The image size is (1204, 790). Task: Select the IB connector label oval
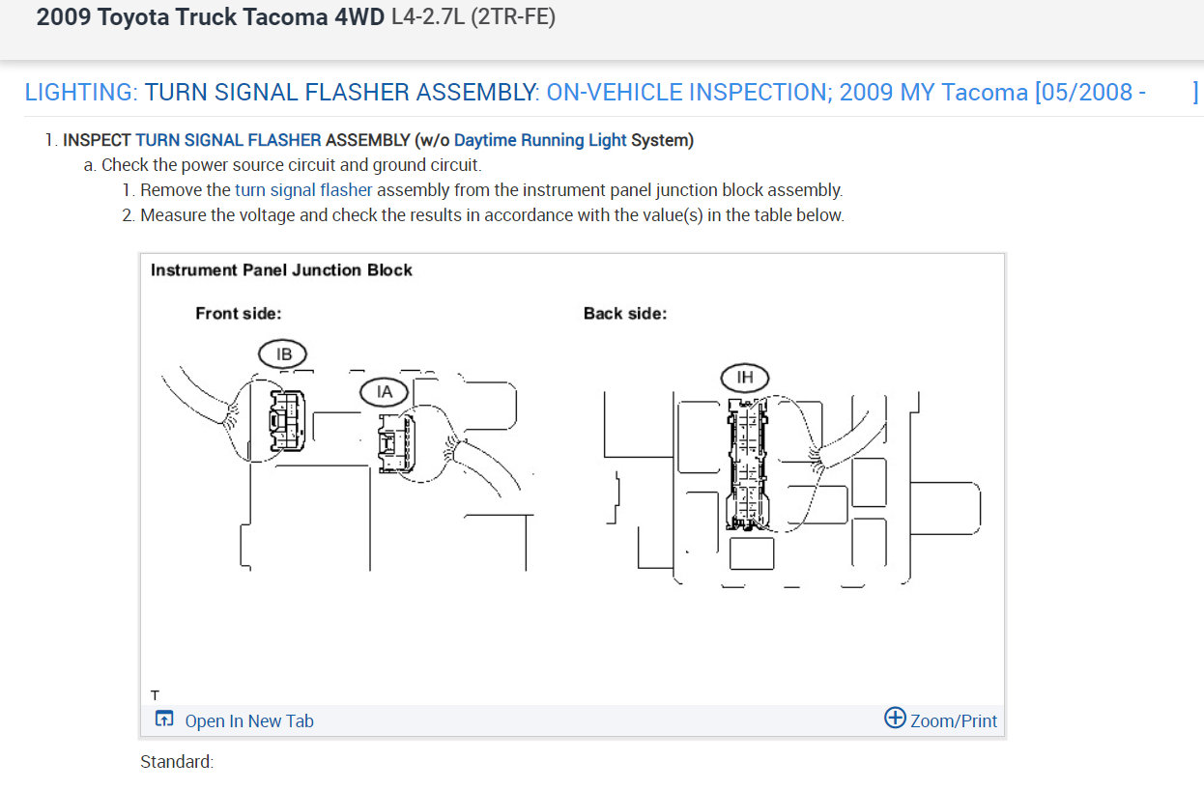283,354
